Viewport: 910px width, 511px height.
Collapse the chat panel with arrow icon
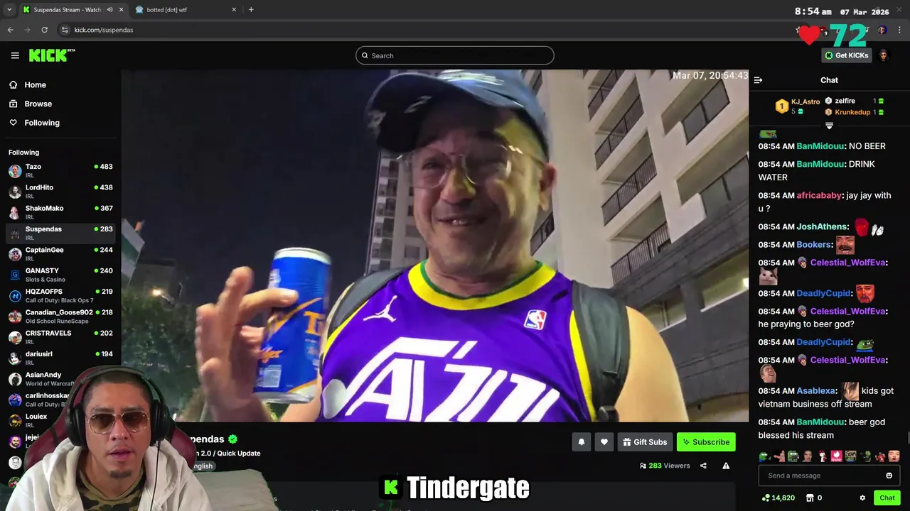tap(758, 80)
